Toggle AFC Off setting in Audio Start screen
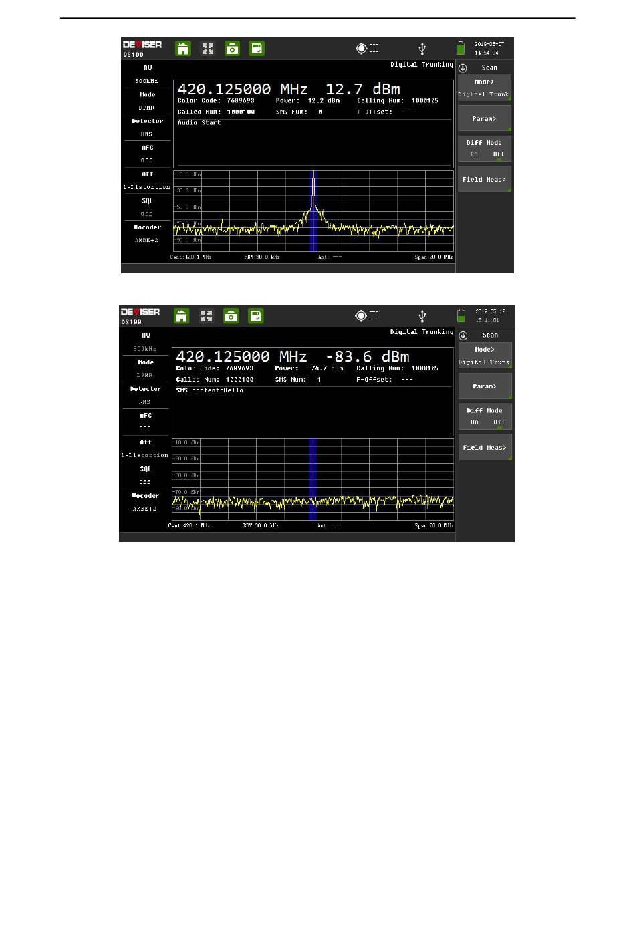 [147, 154]
